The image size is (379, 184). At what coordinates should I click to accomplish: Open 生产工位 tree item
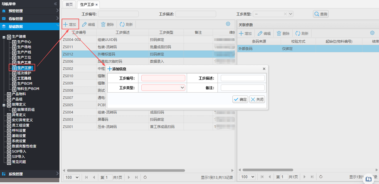[x=24, y=57]
